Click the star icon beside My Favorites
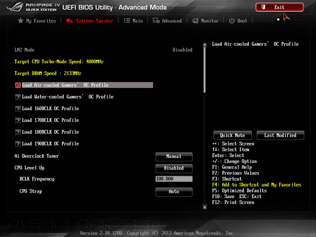 [x=21, y=21]
